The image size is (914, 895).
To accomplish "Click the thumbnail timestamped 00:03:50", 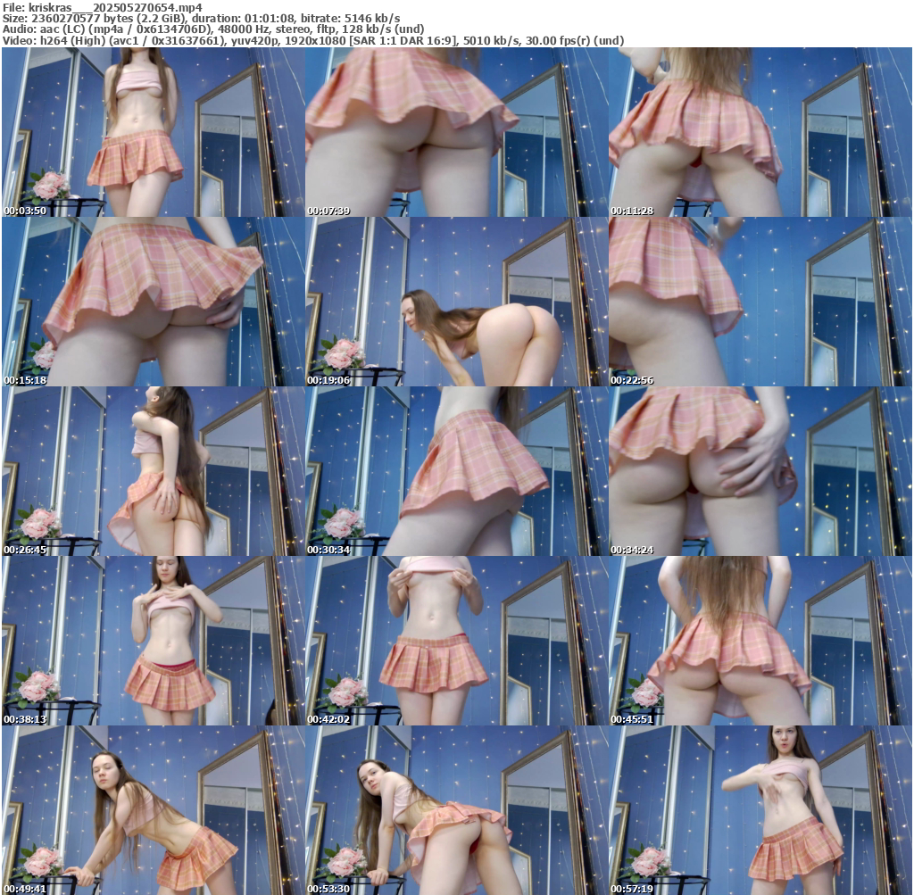I will click(154, 132).
